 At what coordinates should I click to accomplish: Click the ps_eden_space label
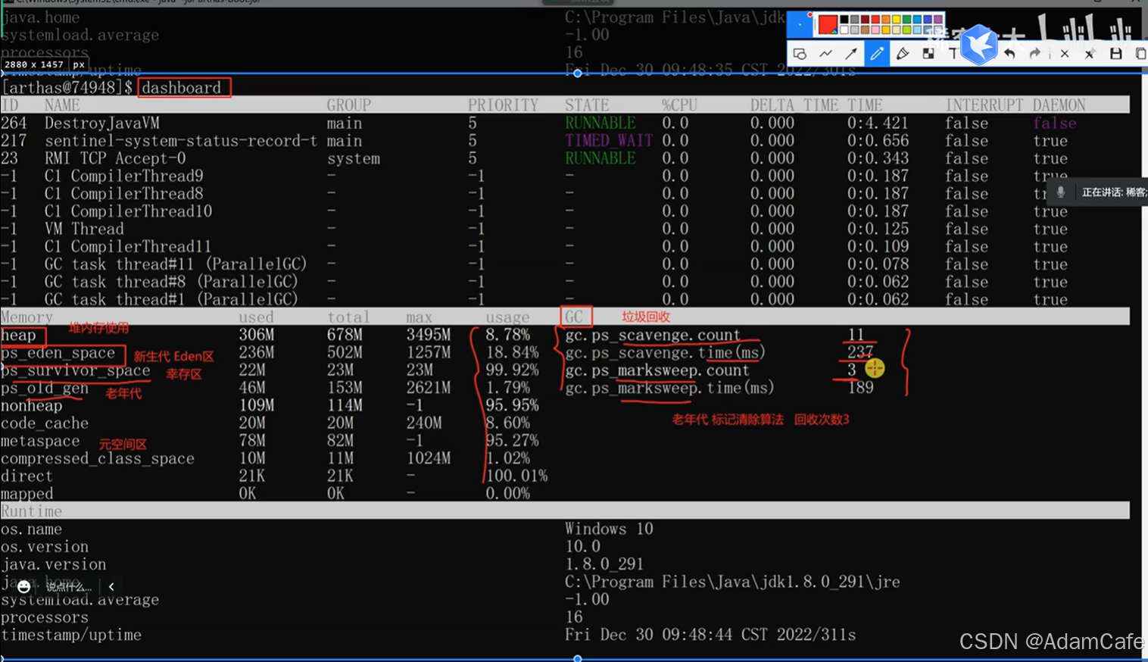tap(58, 353)
